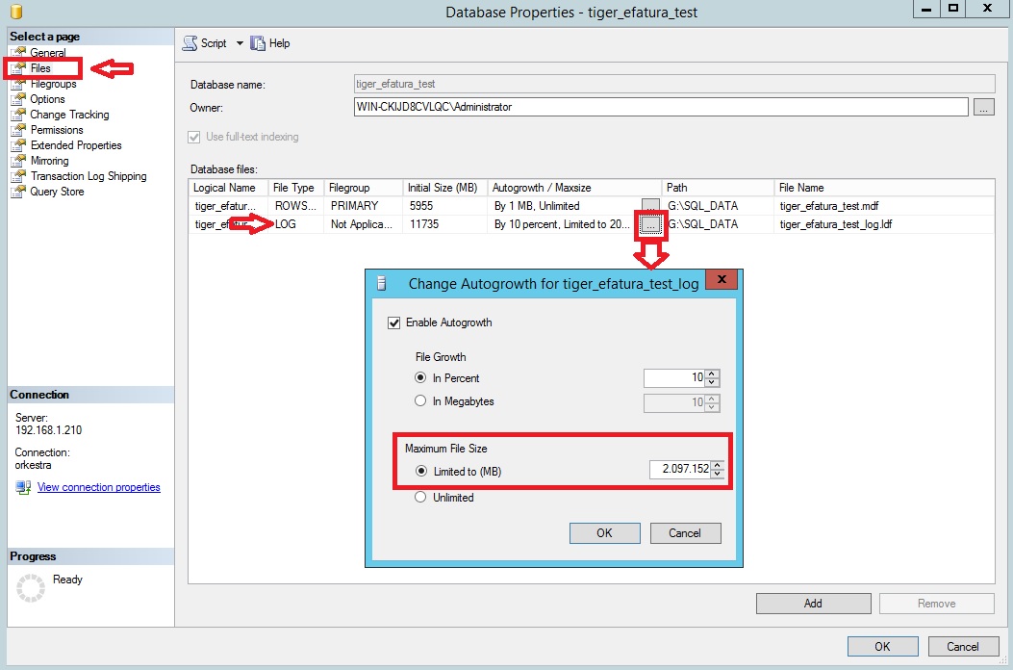Image resolution: width=1013 pixels, height=670 pixels.
Task: Open the Permissions page
Action: 57,130
